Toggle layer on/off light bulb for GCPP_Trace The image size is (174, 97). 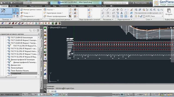click(136, 16)
